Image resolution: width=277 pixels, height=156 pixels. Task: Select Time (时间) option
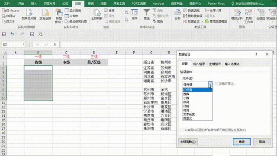pyautogui.click(x=197, y=110)
